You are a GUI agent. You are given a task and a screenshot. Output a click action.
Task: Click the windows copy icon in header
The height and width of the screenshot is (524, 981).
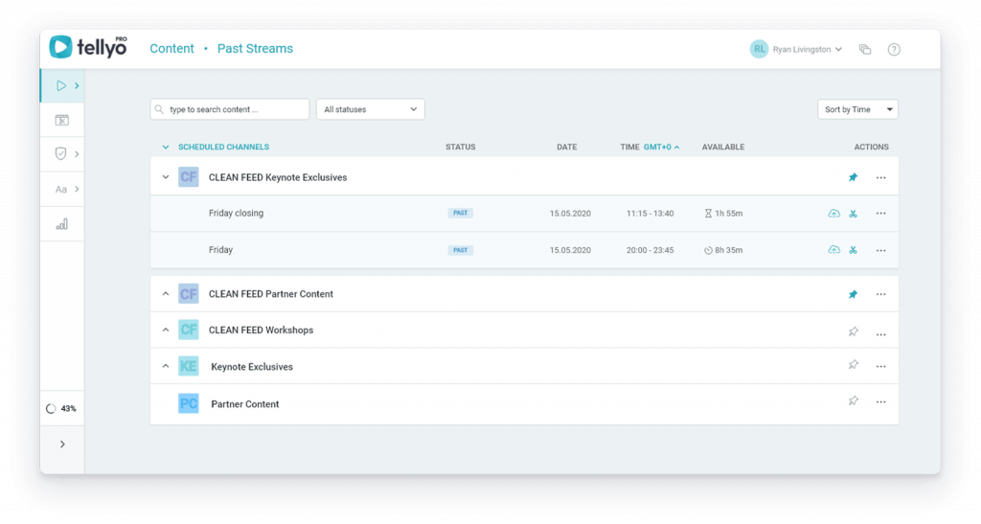(x=865, y=50)
